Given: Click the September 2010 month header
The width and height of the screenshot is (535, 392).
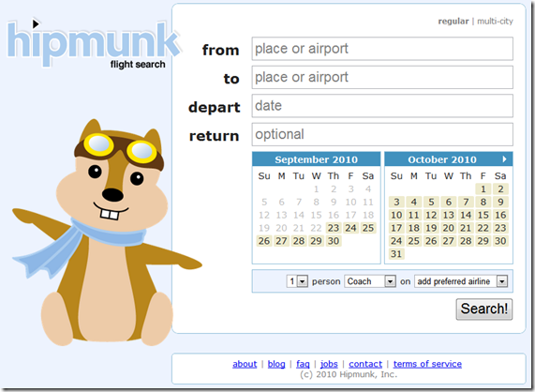Looking at the screenshot, I should (317, 159).
